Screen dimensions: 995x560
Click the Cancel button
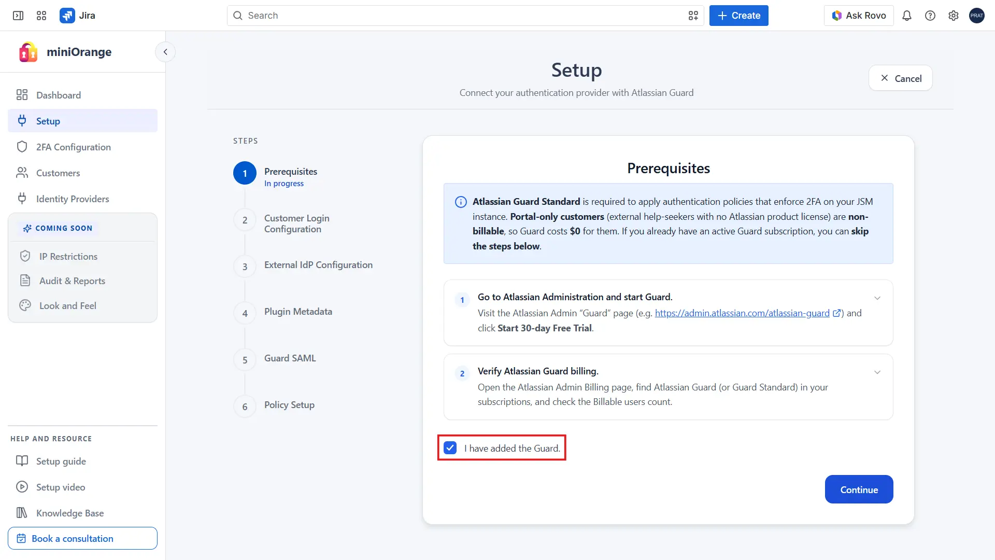[901, 78]
